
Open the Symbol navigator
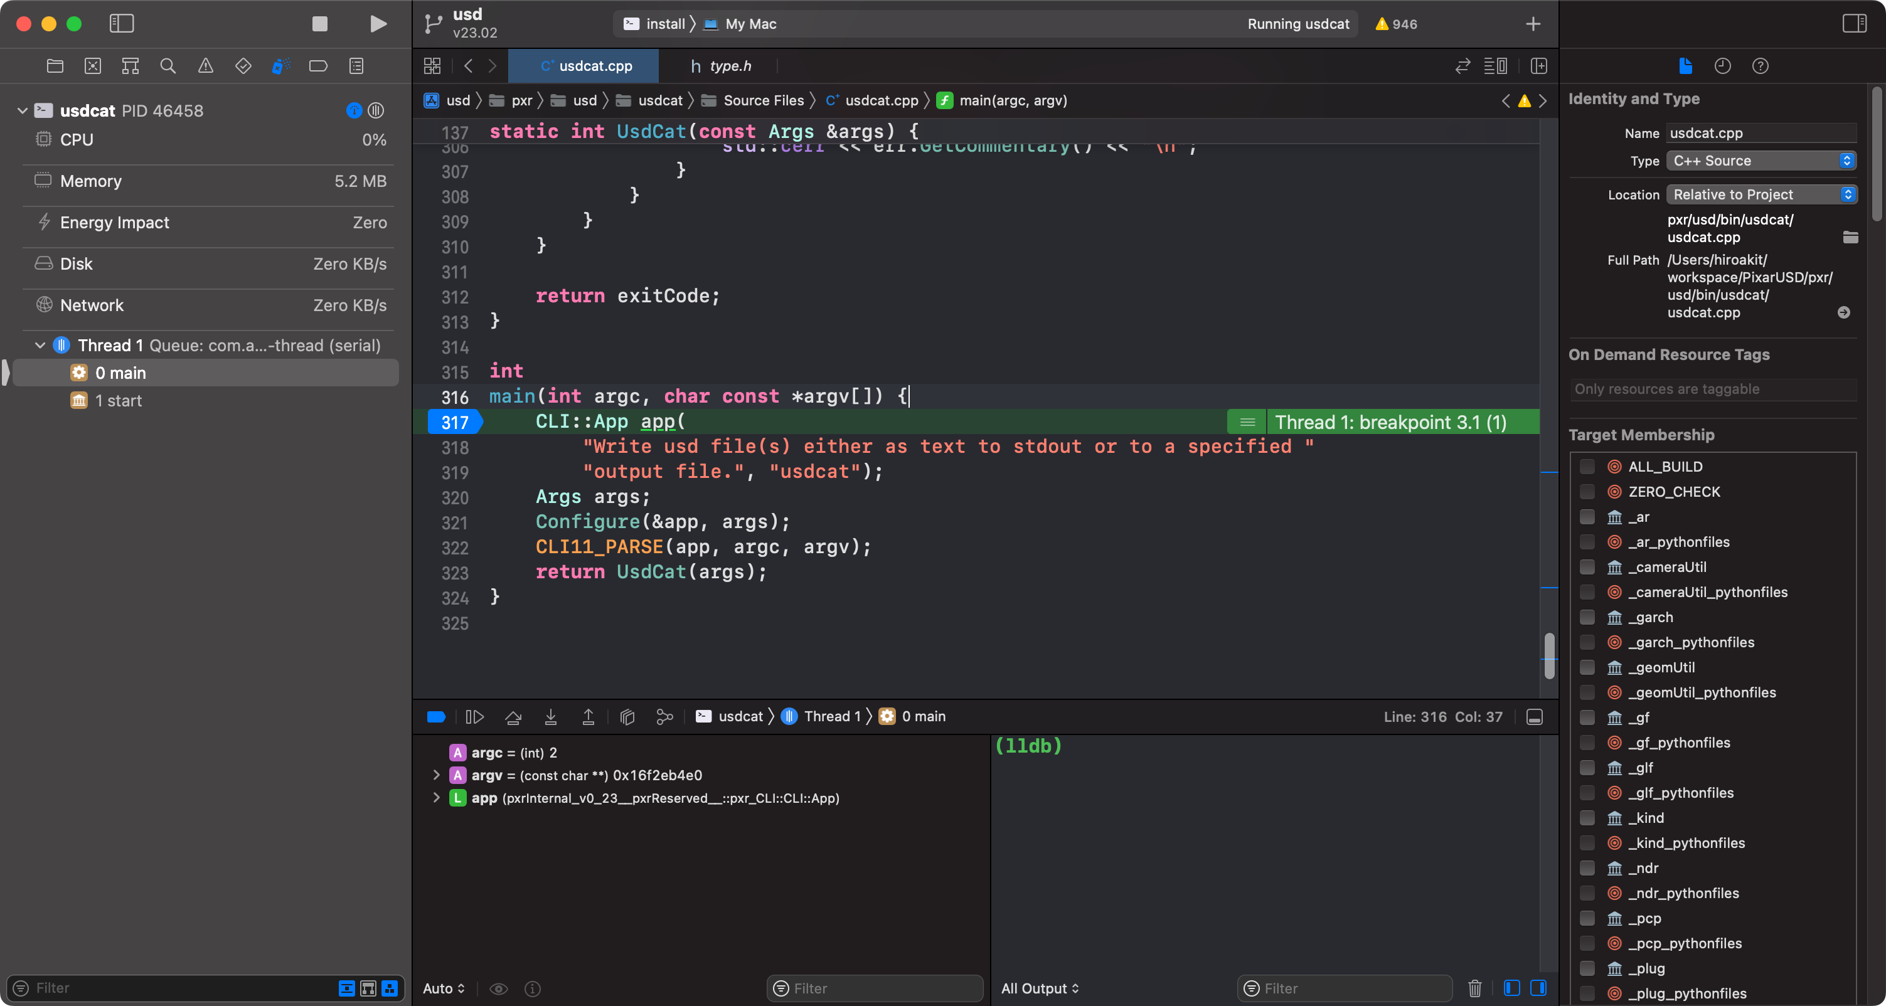tap(131, 66)
